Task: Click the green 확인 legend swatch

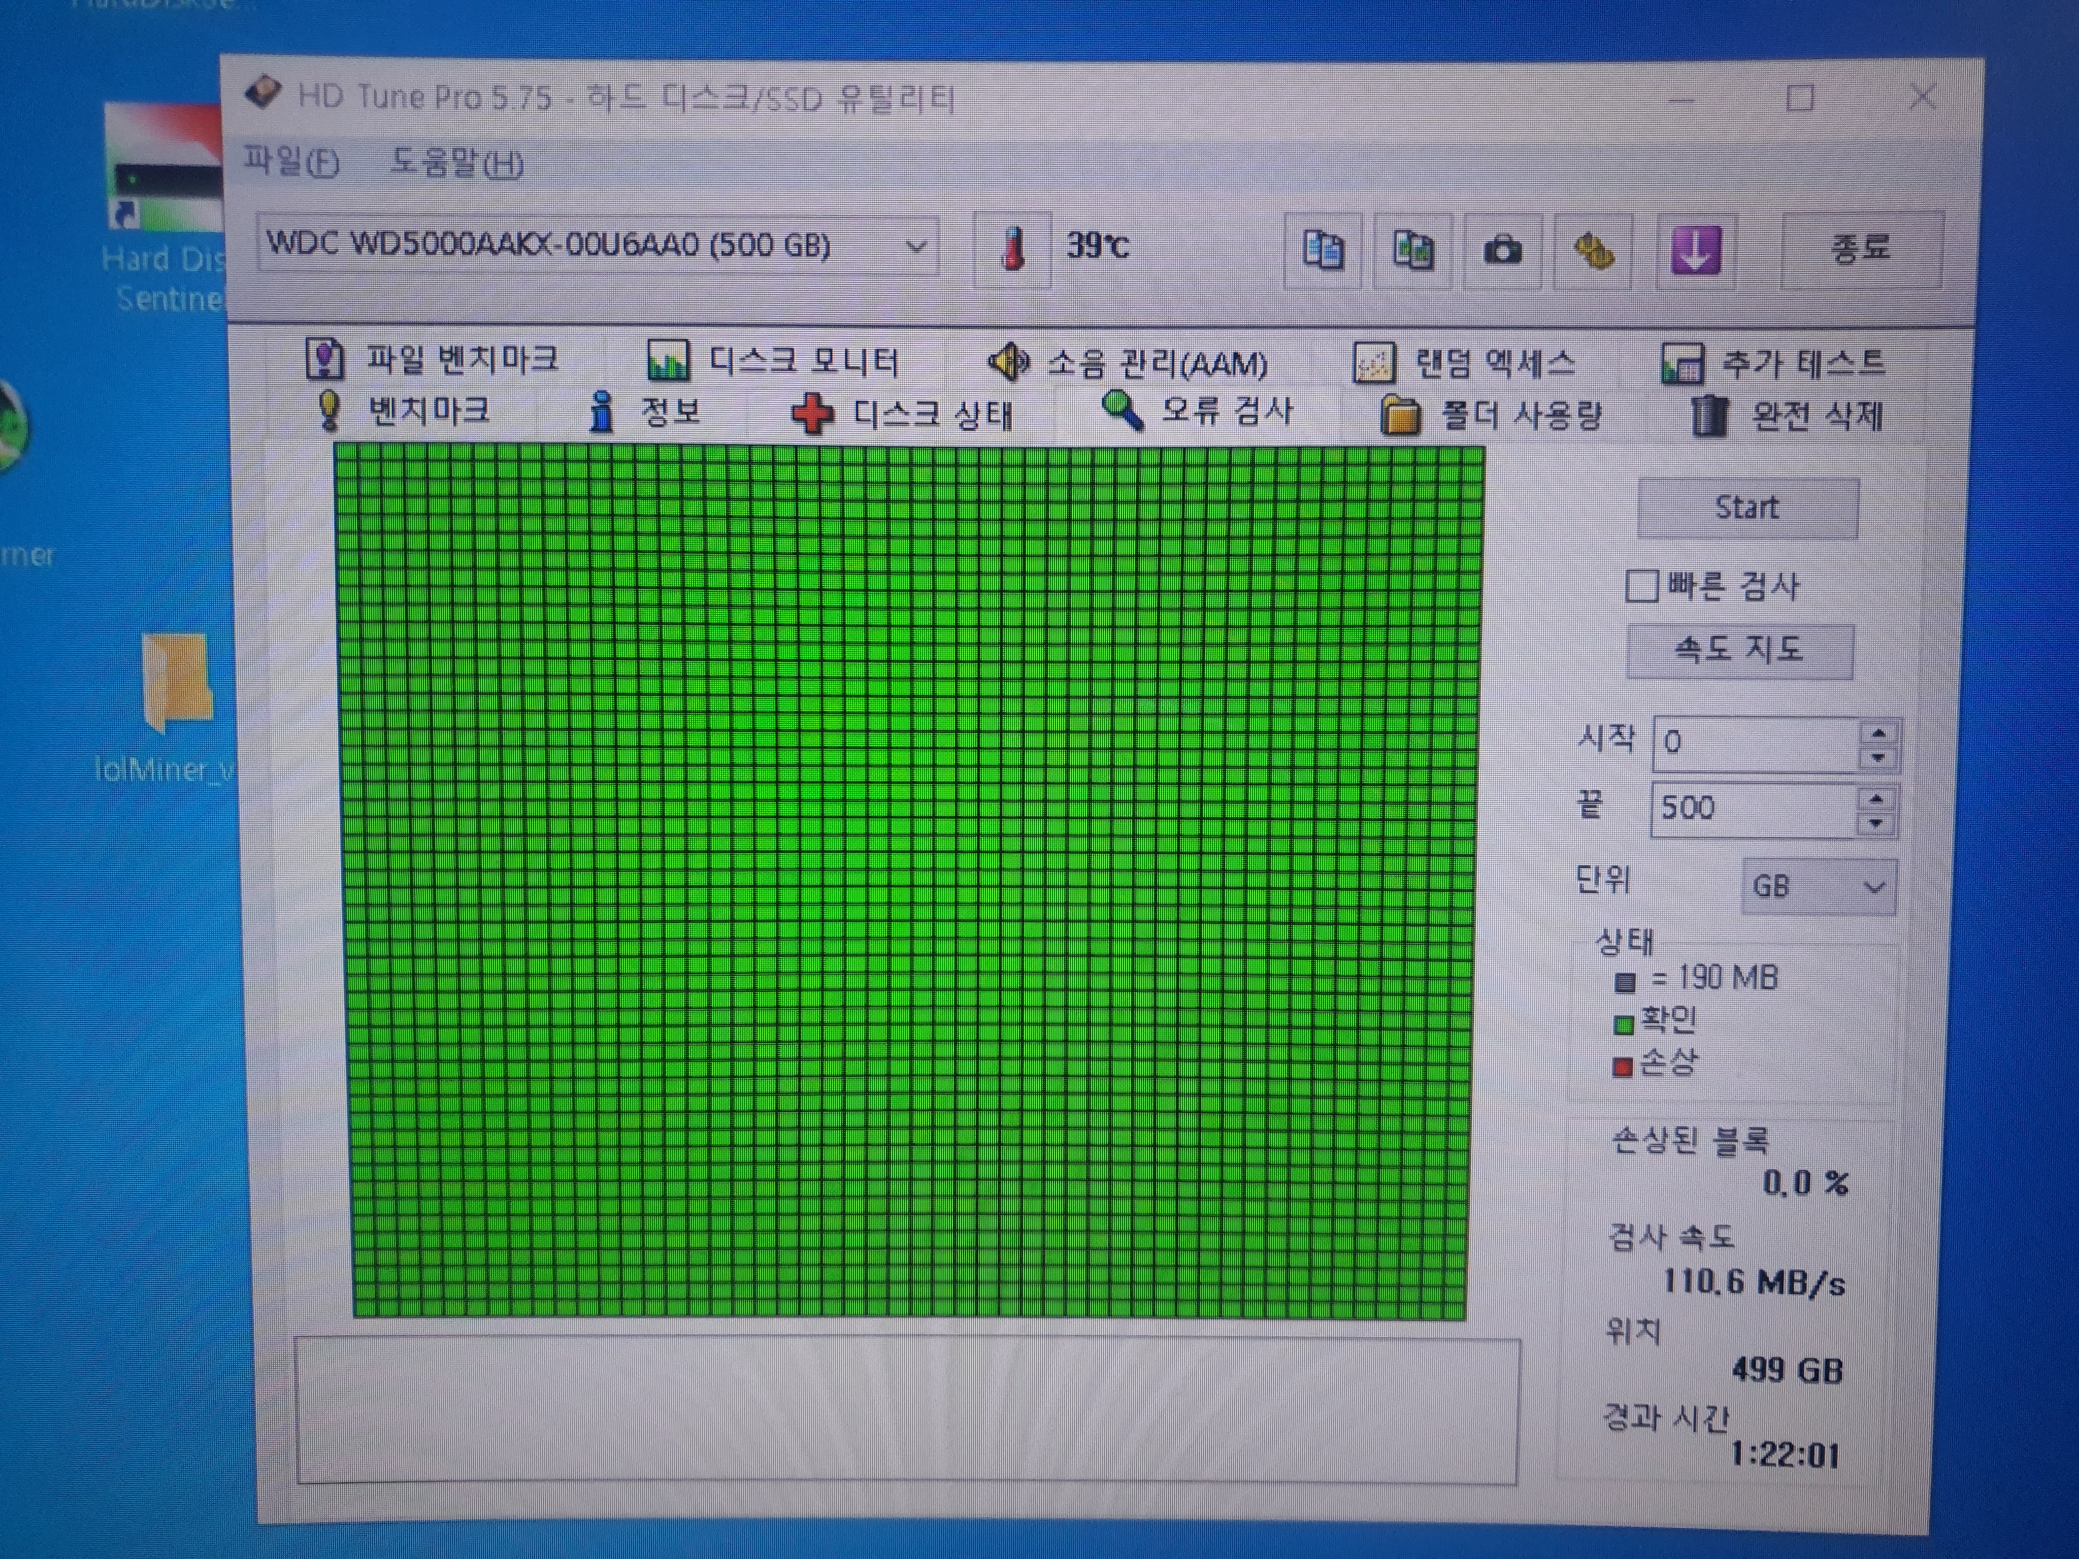Action: point(1623,1024)
